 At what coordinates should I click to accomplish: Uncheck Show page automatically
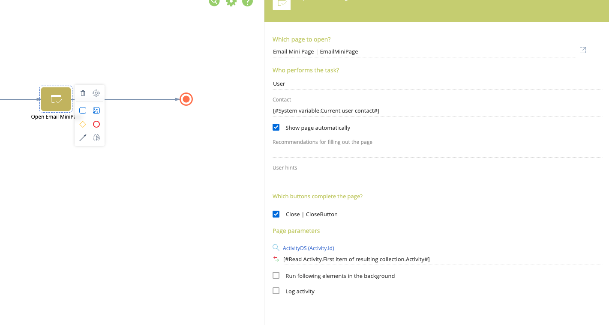pyautogui.click(x=276, y=128)
